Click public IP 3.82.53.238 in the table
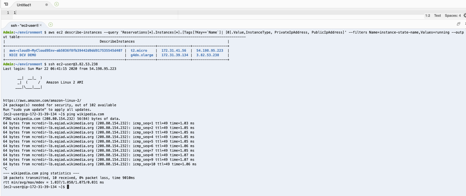The height and width of the screenshot is (196, 466). point(208,55)
